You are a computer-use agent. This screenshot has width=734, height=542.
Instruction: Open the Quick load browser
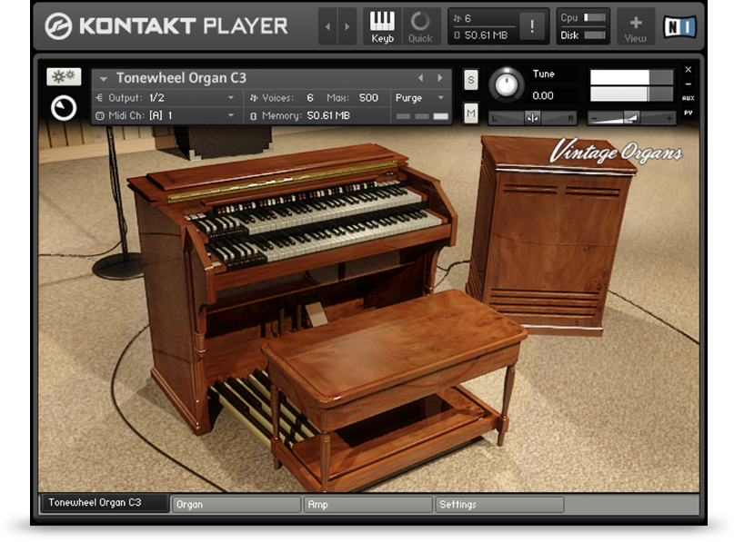pyautogui.click(x=420, y=26)
